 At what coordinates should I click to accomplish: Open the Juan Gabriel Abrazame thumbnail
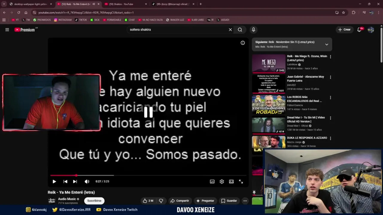click(x=269, y=84)
